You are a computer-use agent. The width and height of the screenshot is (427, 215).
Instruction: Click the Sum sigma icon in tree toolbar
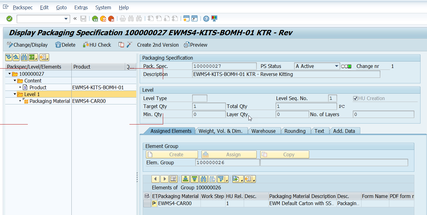(33, 57)
